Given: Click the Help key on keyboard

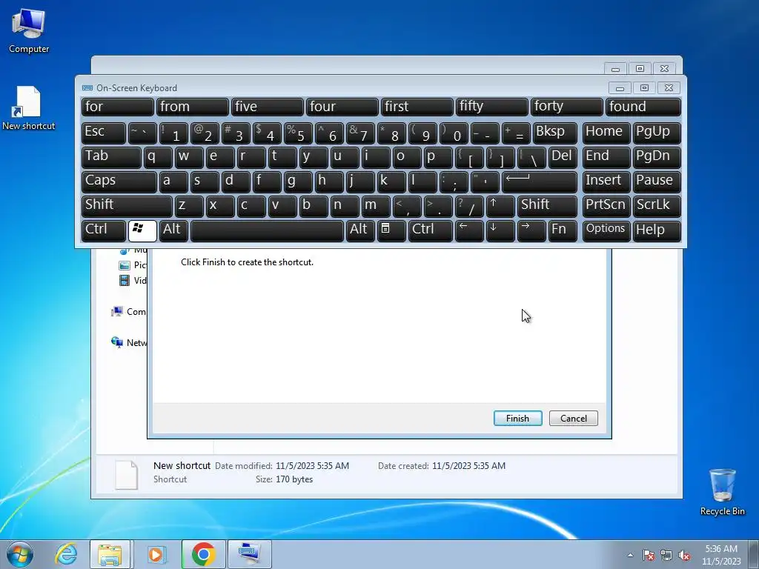Looking at the screenshot, I should (x=657, y=230).
